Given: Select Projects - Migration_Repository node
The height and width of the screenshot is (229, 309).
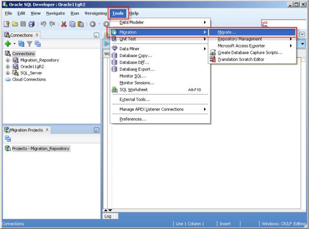Looking at the screenshot, I should point(41,148).
